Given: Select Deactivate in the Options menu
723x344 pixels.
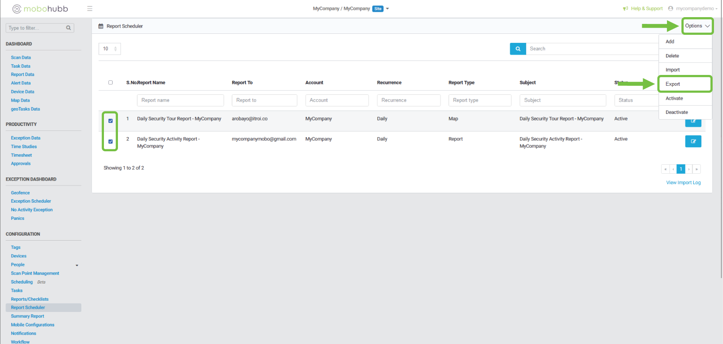Looking at the screenshot, I should click(x=676, y=112).
